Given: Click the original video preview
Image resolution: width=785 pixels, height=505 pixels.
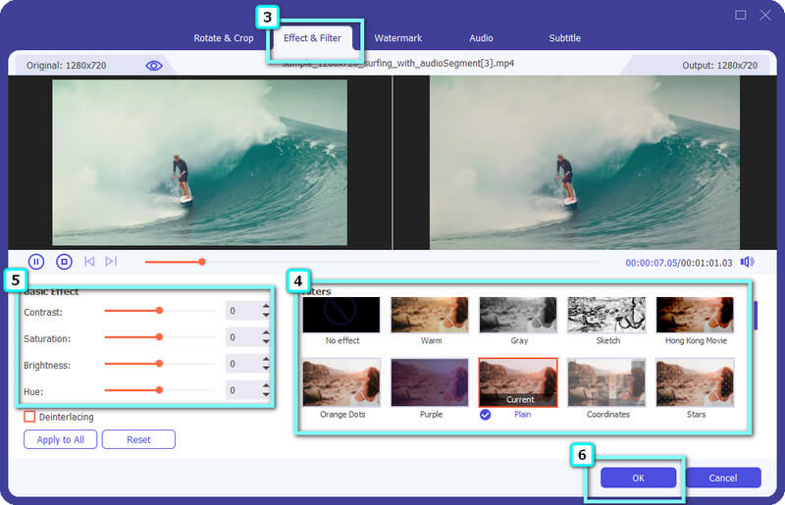Looking at the screenshot, I should 200,163.
